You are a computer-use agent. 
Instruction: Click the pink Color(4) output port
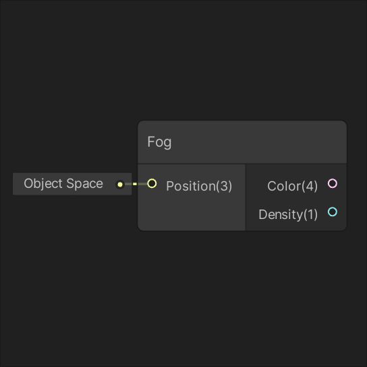coord(332,183)
